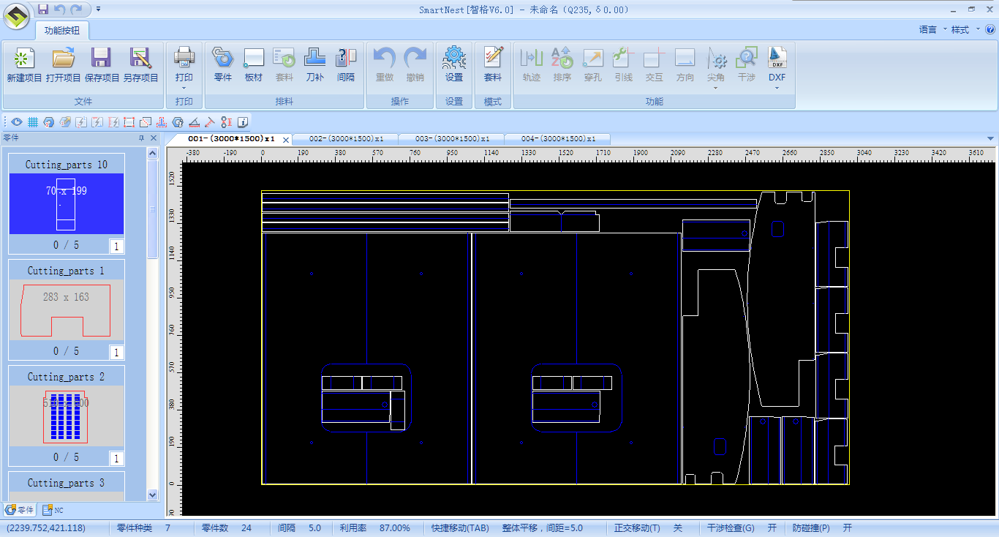Screen dimensions: 999x537
Task: Click the quick-access save icon
Action: [x=43, y=9]
